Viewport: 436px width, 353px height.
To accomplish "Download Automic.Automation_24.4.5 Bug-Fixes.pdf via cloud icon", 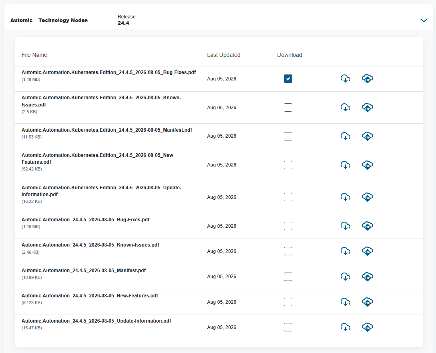I will point(346,226).
